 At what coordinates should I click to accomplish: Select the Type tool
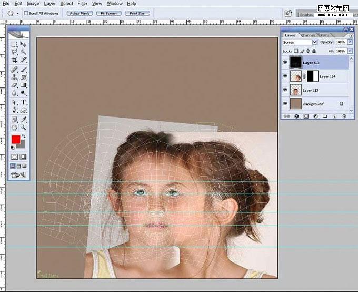click(x=23, y=102)
